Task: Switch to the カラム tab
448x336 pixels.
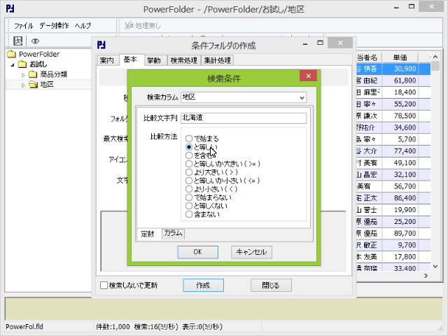Action: coord(173,233)
